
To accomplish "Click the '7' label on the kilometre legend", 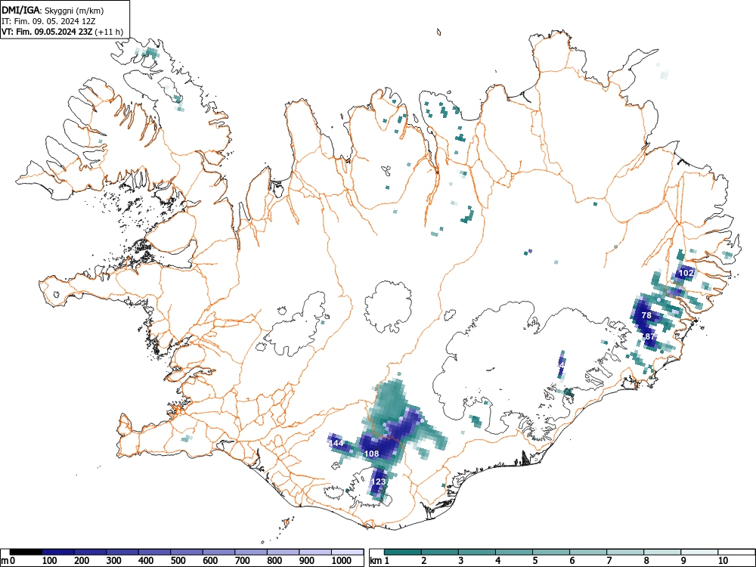I will (x=609, y=561).
